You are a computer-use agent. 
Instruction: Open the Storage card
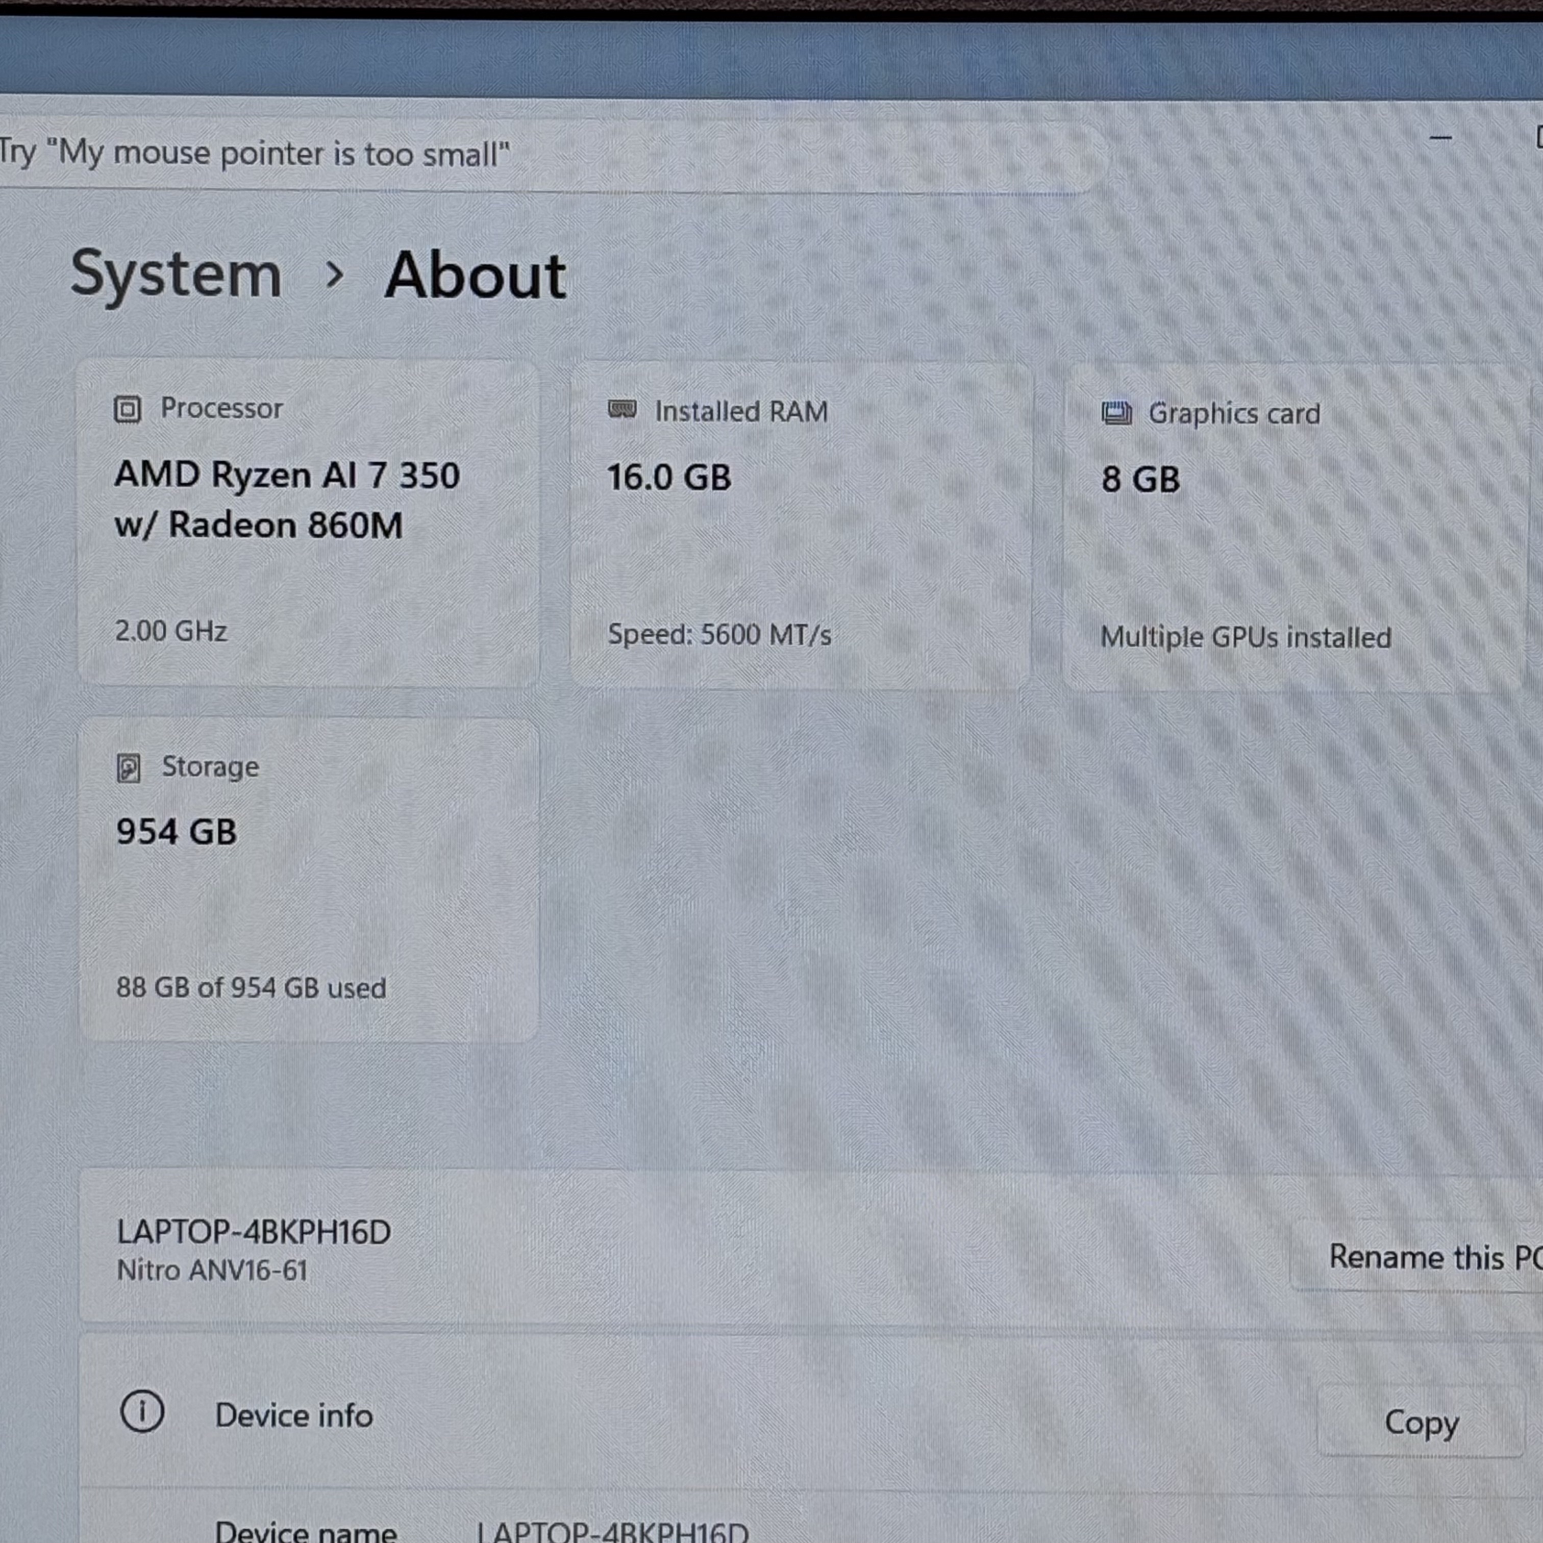click(309, 880)
